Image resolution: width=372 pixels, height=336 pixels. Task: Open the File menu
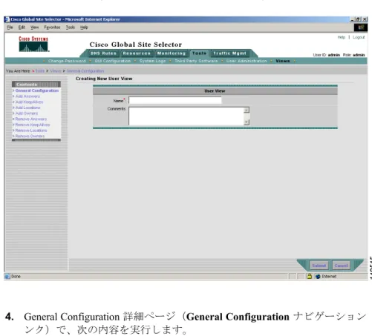point(10,27)
